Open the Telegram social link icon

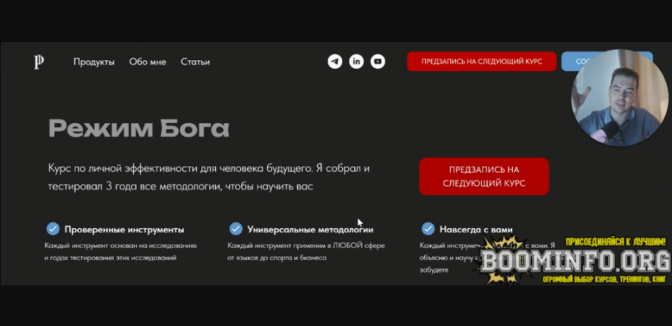pyautogui.click(x=335, y=62)
